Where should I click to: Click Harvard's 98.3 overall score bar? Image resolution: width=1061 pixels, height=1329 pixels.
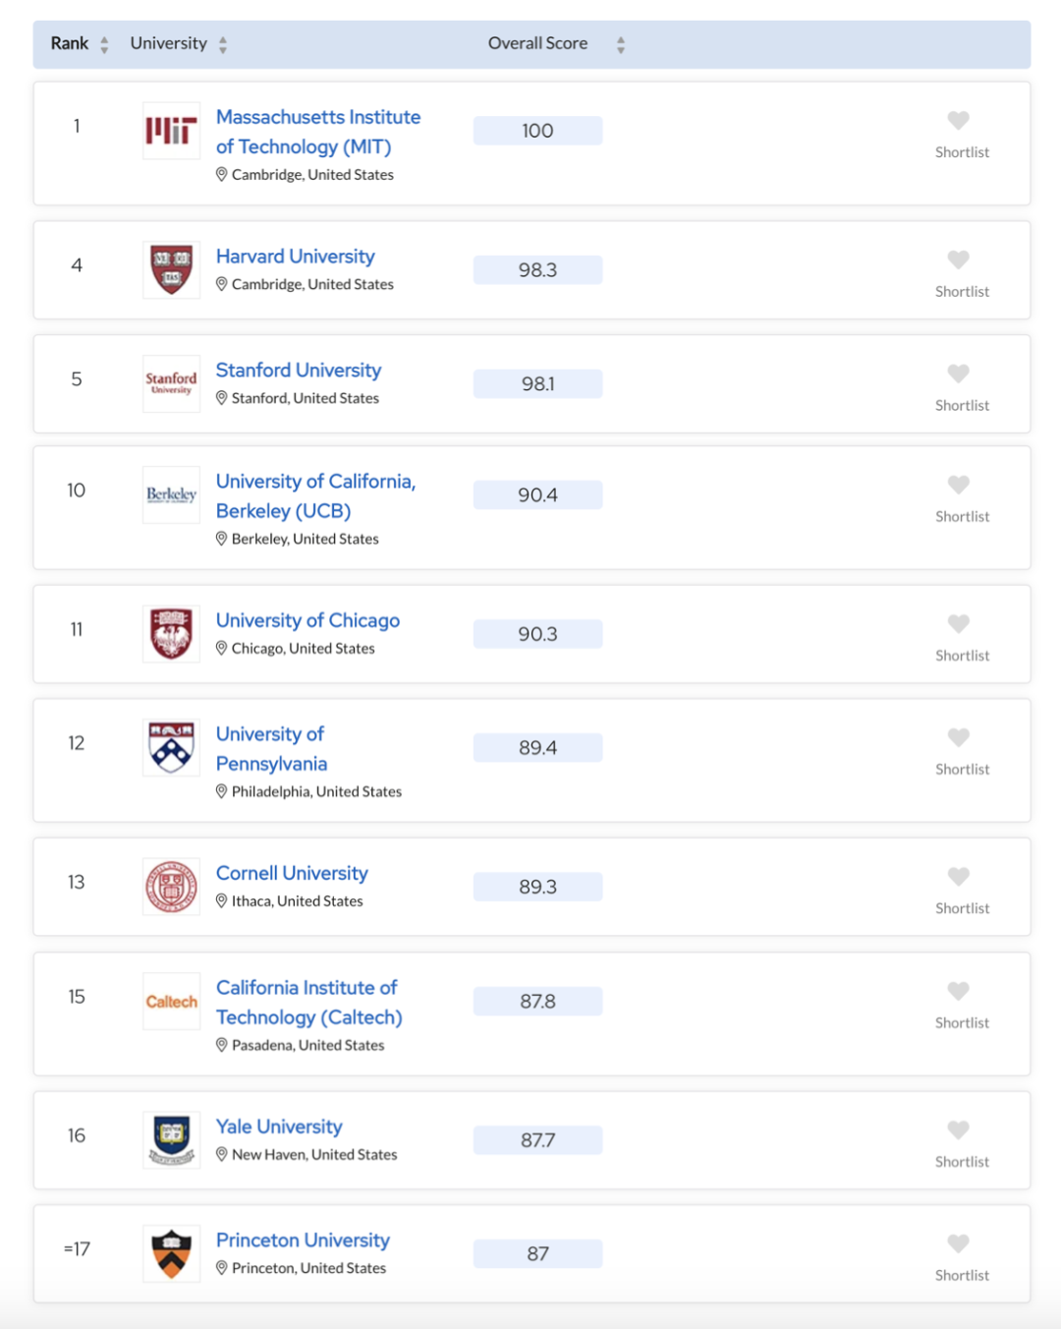538,270
